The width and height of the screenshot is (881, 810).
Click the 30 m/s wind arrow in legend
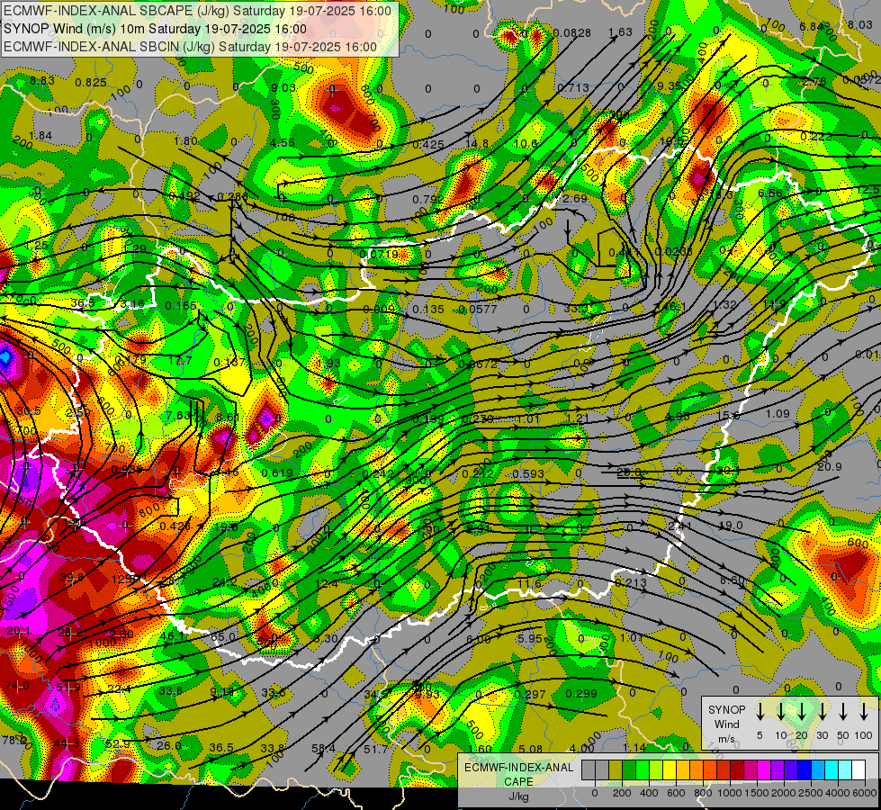(x=822, y=712)
